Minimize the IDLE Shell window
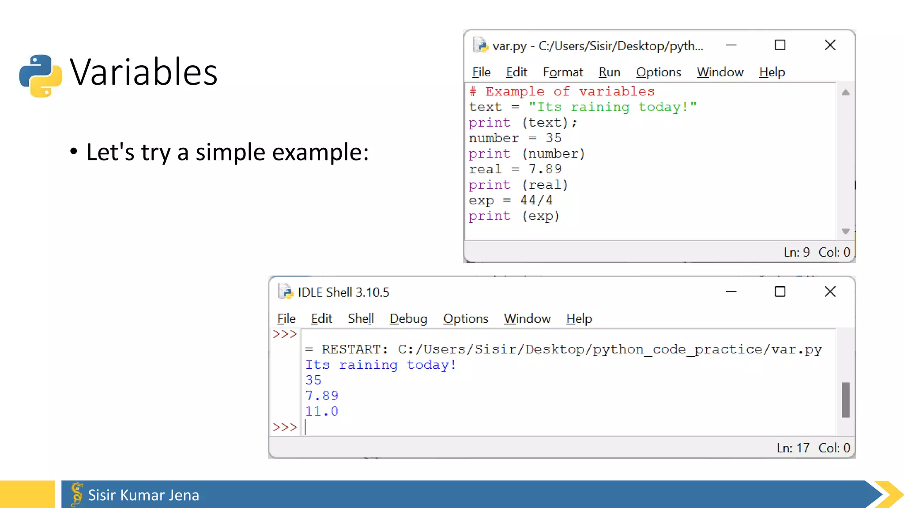Screen dimensions: 904x508 (x=731, y=291)
